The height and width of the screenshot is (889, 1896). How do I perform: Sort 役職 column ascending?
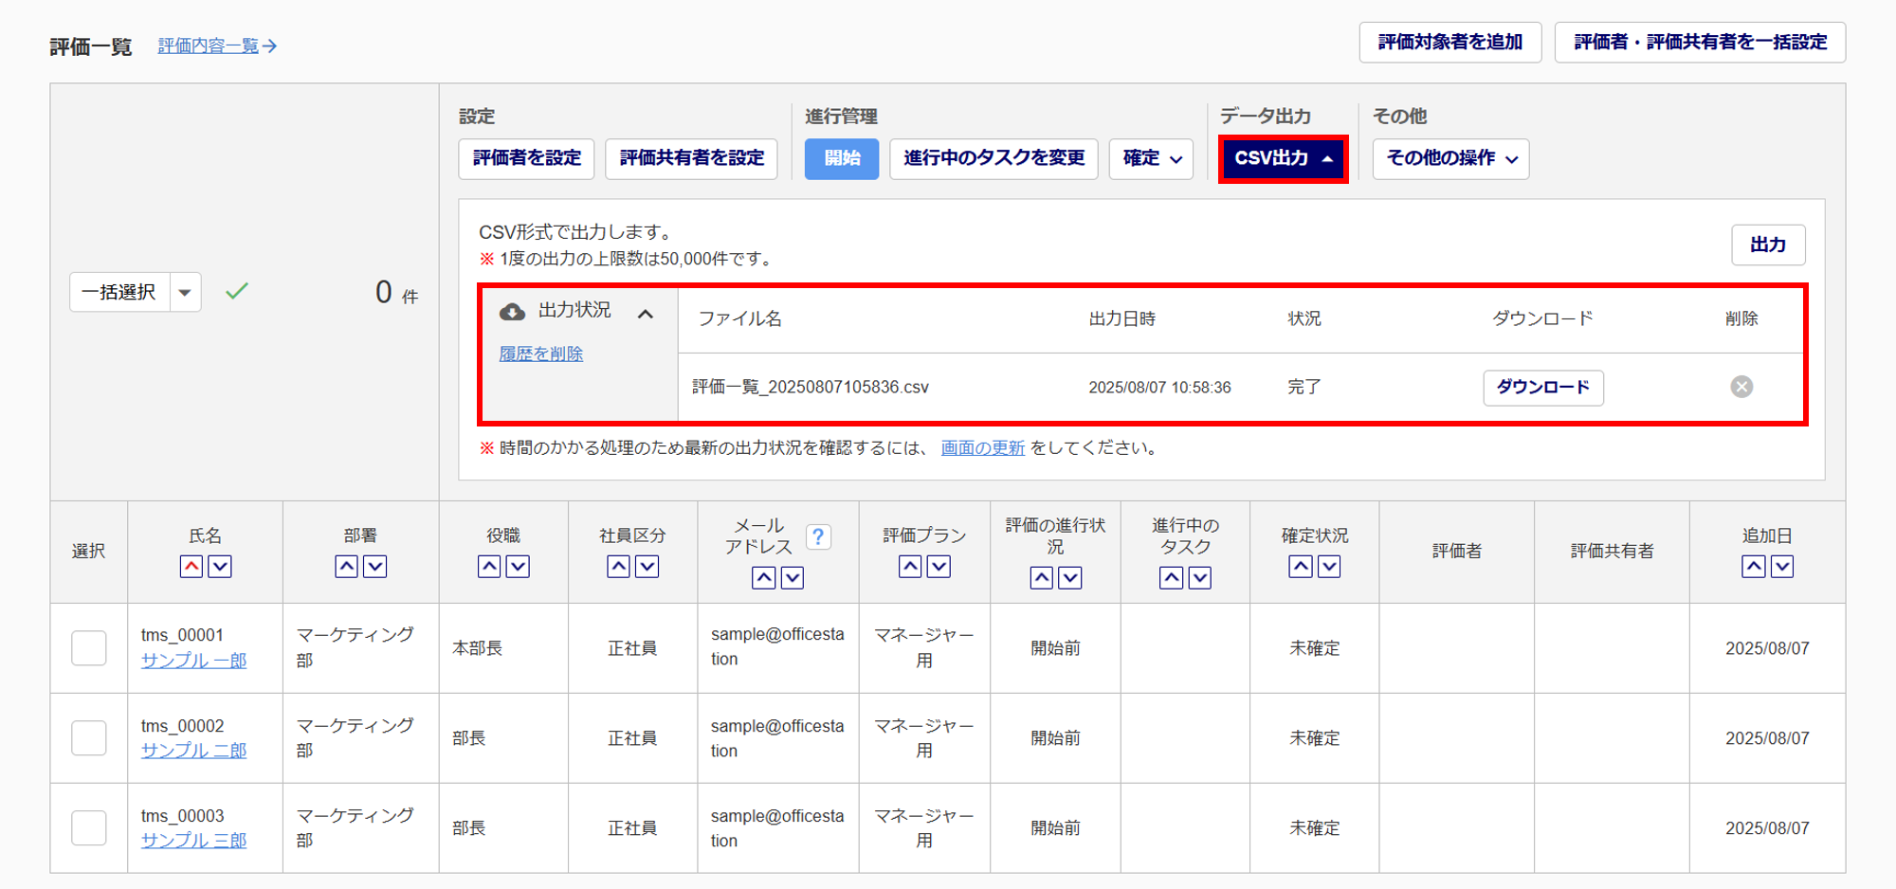point(489,567)
